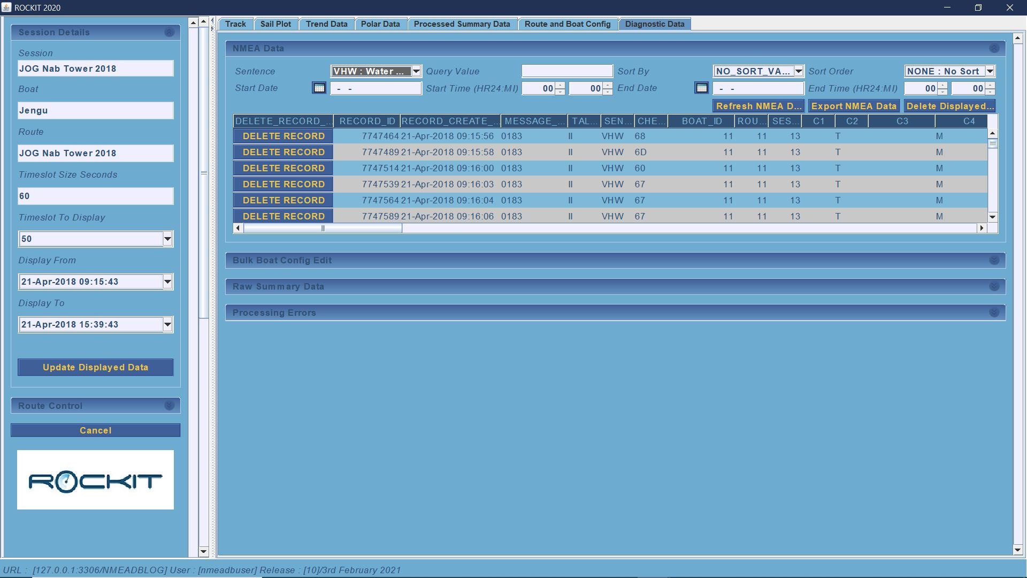Click the Session name field
Viewport: 1027px width, 578px height.
pos(95,68)
